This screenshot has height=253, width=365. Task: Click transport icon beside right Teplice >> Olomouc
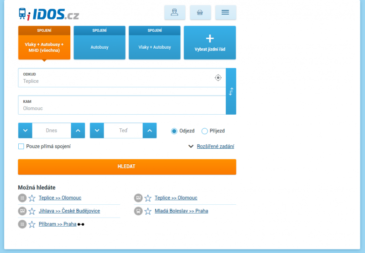pos(138,198)
